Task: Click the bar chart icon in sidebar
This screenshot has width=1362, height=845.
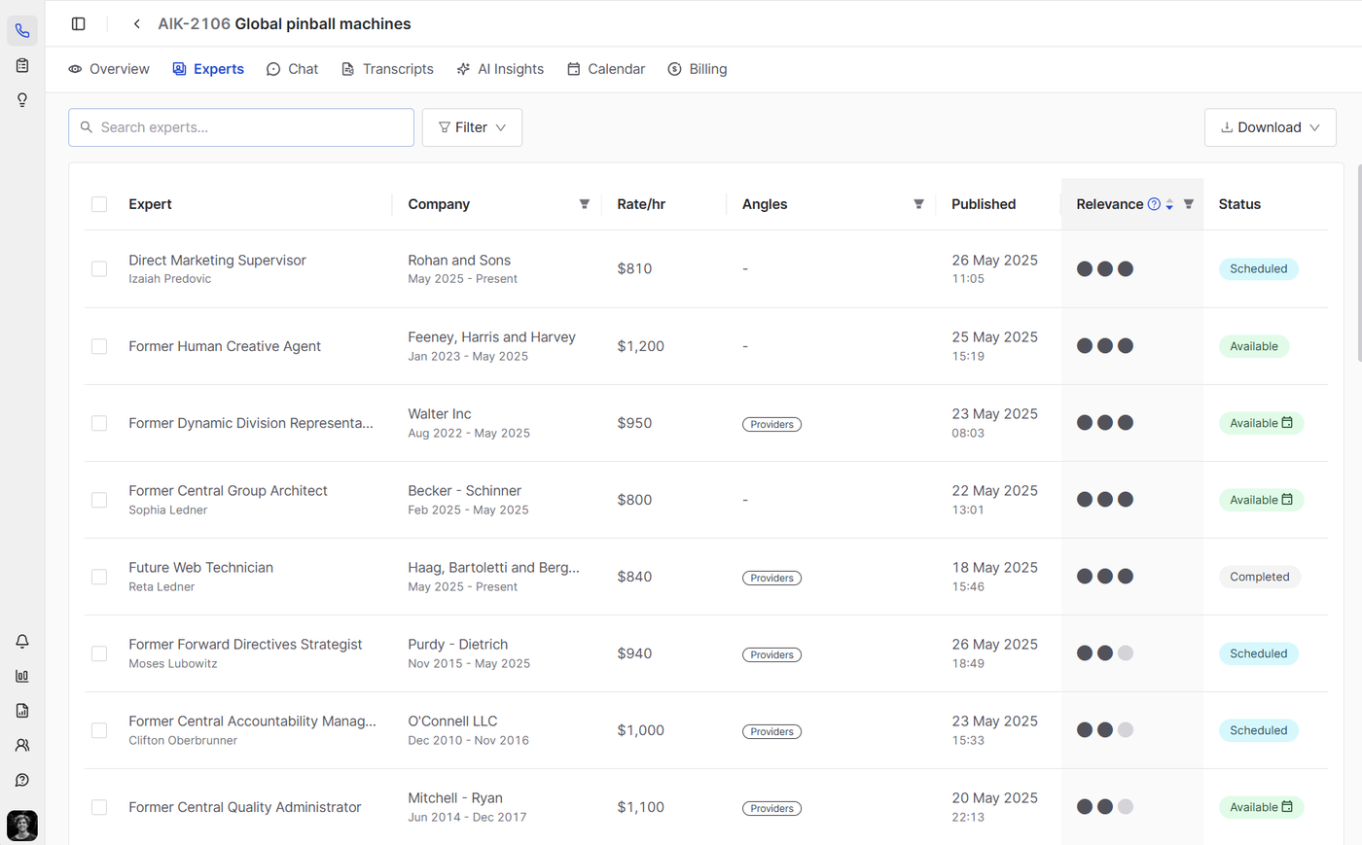Action: (x=22, y=676)
